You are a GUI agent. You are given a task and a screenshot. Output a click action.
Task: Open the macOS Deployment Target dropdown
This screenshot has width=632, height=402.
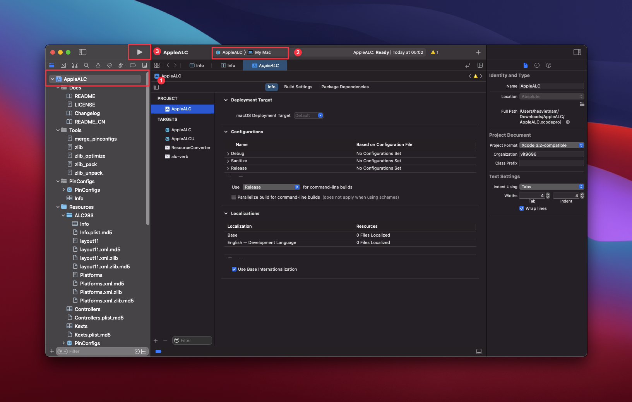(x=308, y=115)
